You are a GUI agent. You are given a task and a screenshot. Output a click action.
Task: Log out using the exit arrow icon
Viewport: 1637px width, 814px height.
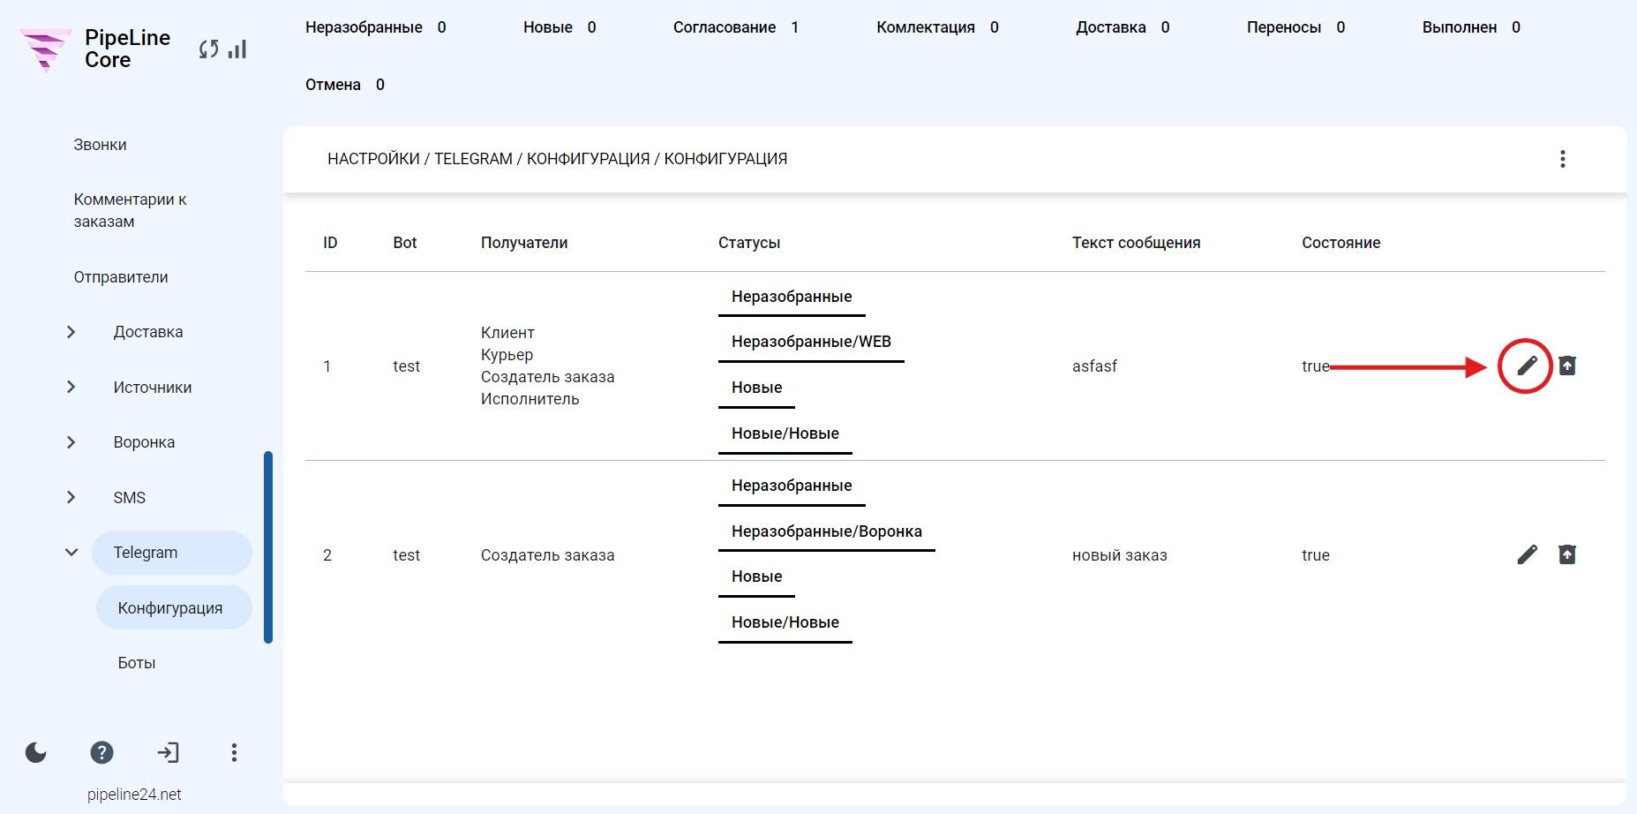point(168,752)
